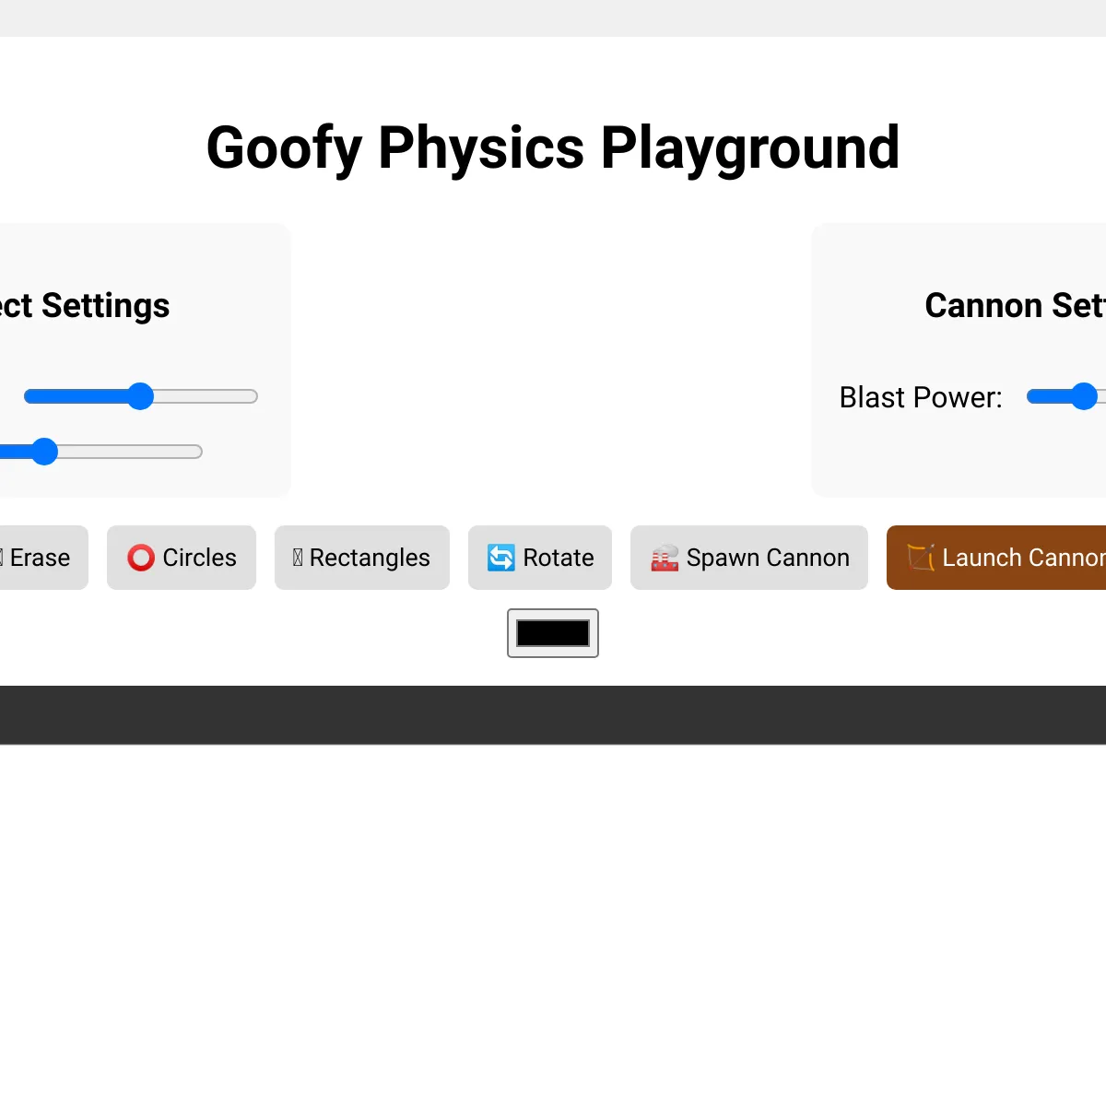Viewport: 1106px width, 1106px height.
Task: Click the Blast Power label
Action: click(x=921, y=397)
